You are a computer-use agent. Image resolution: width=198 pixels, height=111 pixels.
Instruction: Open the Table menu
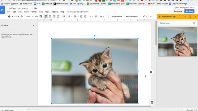click(x=47, y=12)
